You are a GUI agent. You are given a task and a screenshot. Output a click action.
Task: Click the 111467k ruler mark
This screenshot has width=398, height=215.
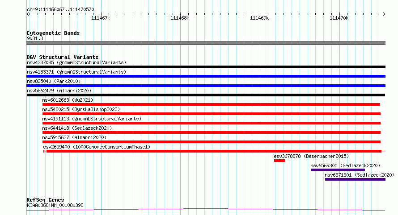click(101, 18)
